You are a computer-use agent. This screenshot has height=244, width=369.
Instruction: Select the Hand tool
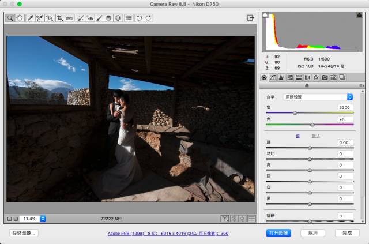[x=19, y=18]
